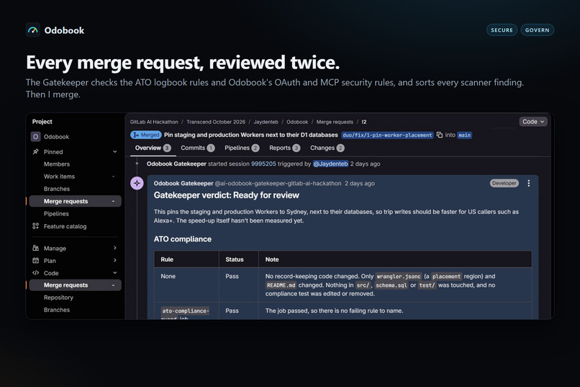Click the Feature catalog grid icon

point(35,226)
